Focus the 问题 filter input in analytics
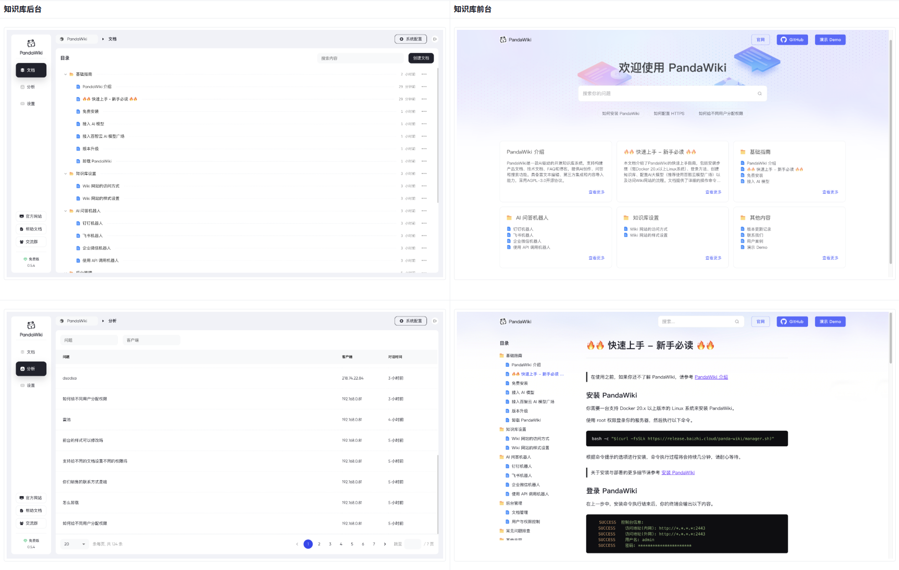This screenshot has width=899, height=570. pos(89,340)
